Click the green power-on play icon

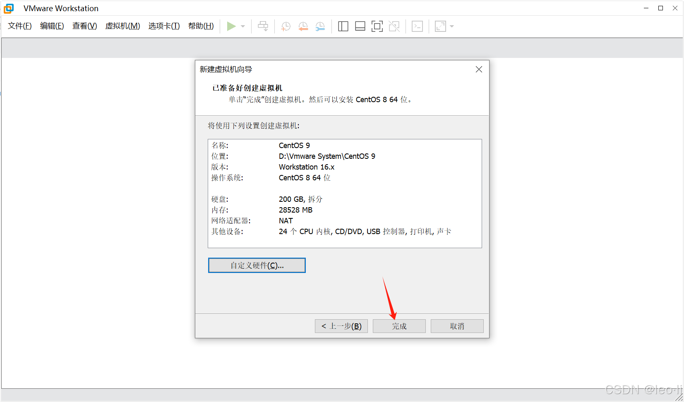[x=231, y=26]
